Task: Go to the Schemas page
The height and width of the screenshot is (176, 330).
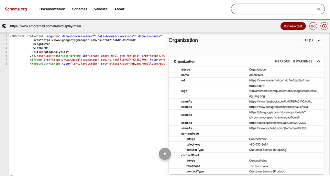Action: (x=80, y=9)
